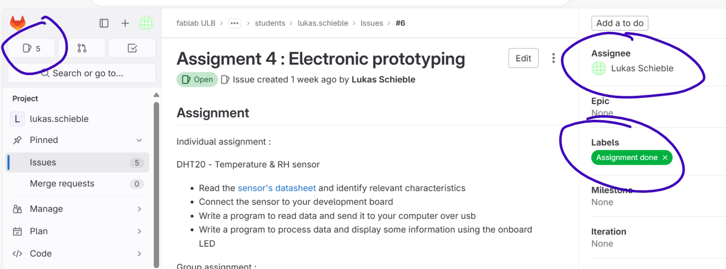The width and height of the screenshot is (726, 269).
Task: Click the Edit issue button
Action: click(523, 58)
